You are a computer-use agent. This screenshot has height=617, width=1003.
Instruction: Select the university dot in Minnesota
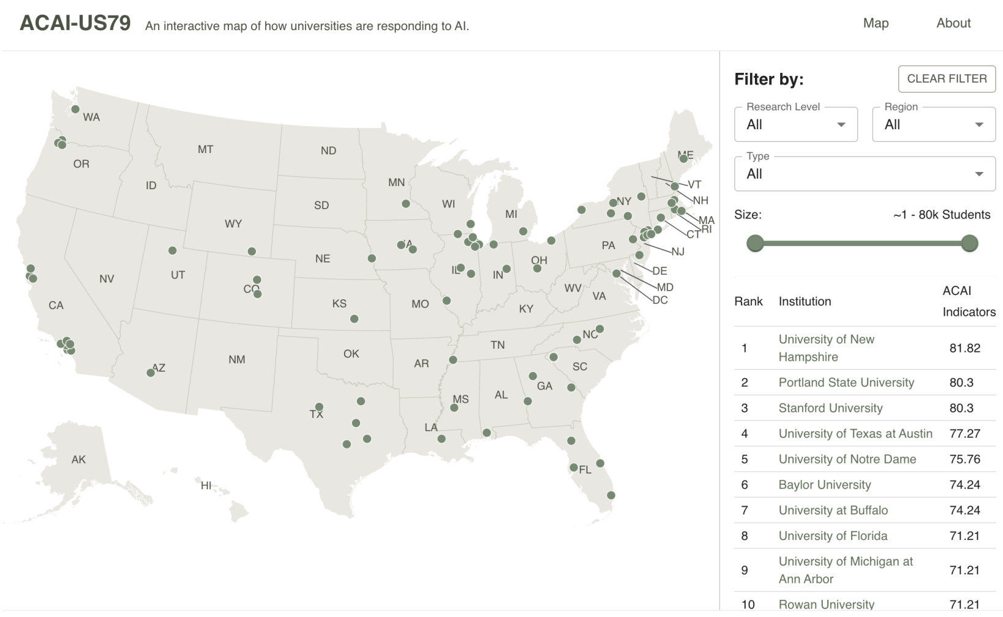tap(406, 204)
